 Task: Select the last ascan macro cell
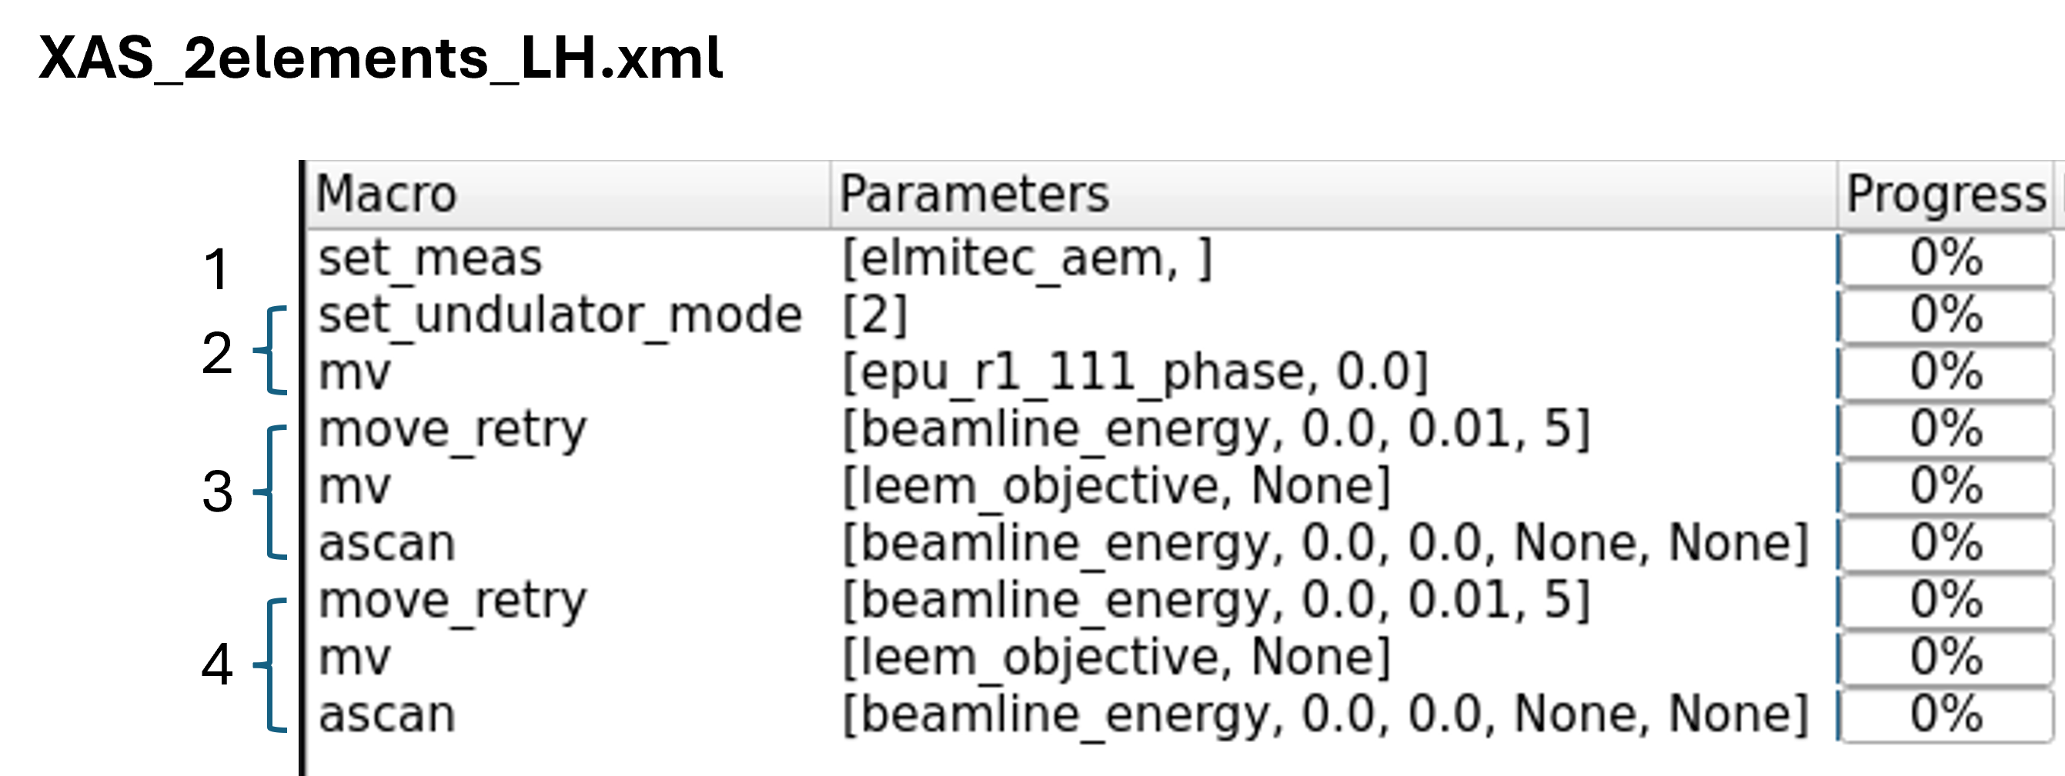point(386,714)
